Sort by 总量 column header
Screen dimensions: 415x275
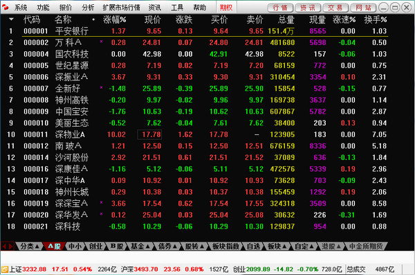tap(286, 19)
